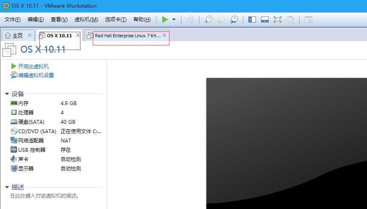
Task: Click the NAT network value
Action: coord(66,141)
